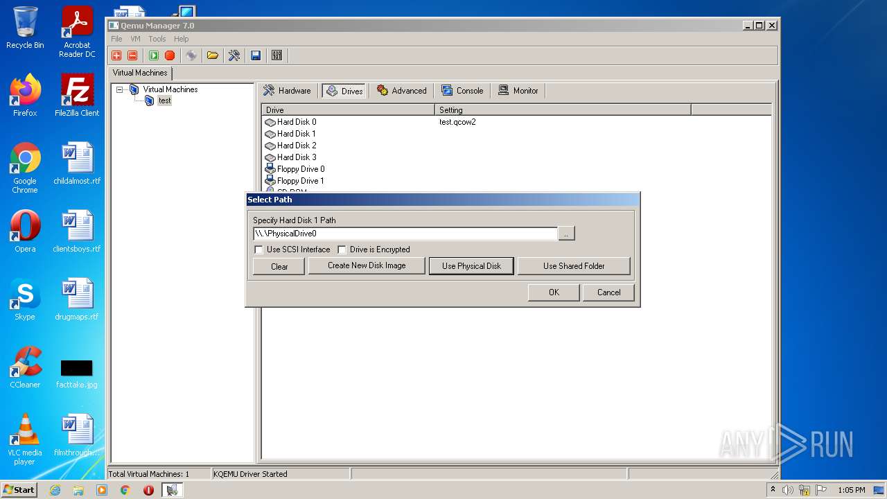Click the Setting column header

coord(563,110)
